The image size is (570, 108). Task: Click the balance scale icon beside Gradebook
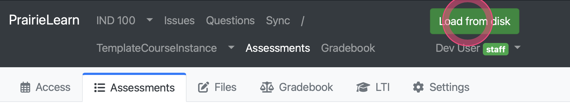pos(267,87)
